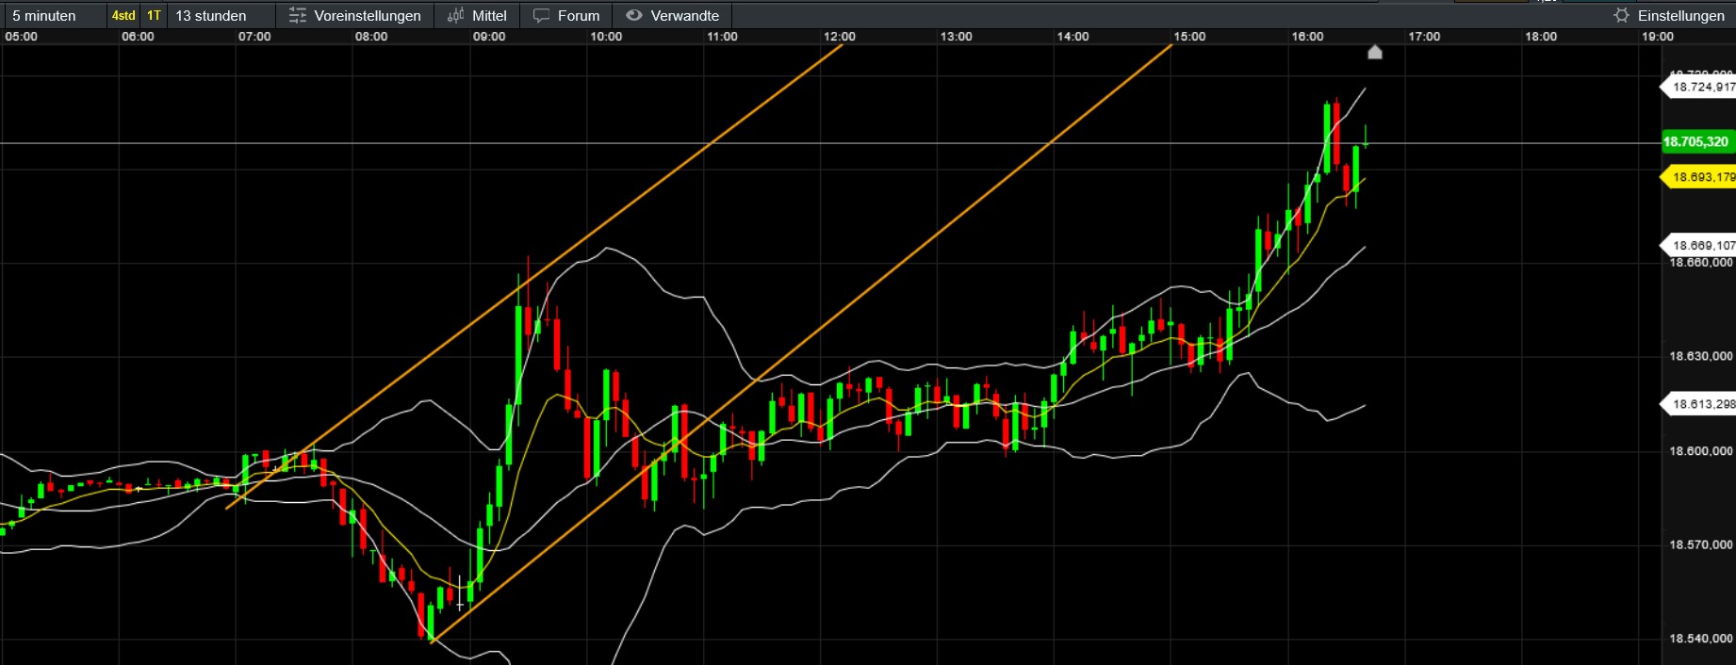Click the 12:00 time axis label
1736x665 pixels.
point(840,37)
